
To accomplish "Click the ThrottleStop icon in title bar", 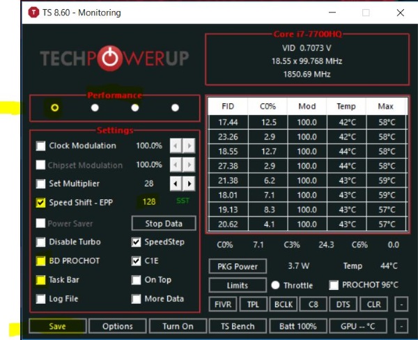I will 33,13.
